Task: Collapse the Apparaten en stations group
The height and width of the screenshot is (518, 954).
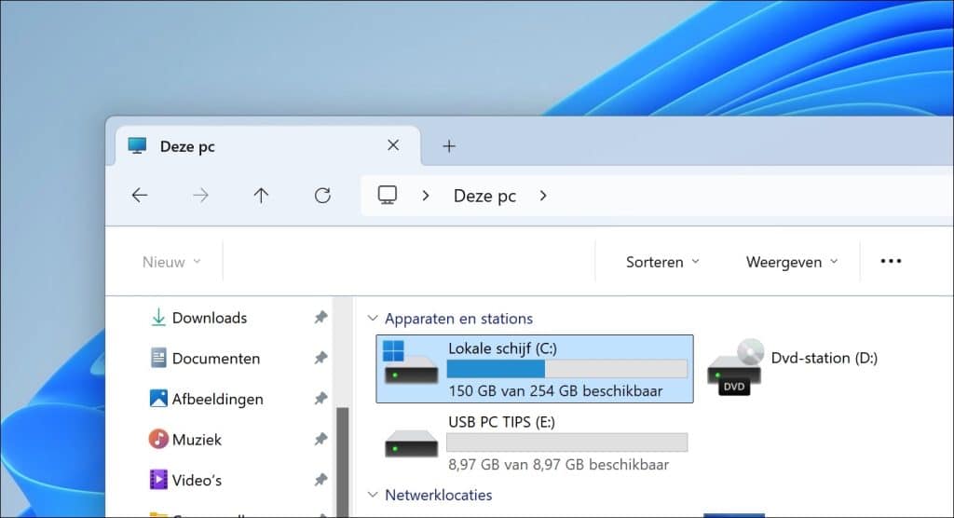Action: [373, 319]
